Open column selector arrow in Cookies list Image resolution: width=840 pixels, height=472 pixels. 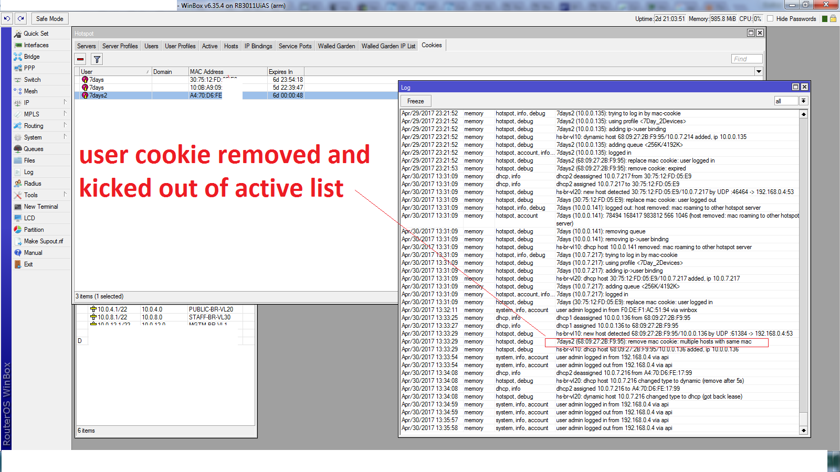[x=759, y=71]
